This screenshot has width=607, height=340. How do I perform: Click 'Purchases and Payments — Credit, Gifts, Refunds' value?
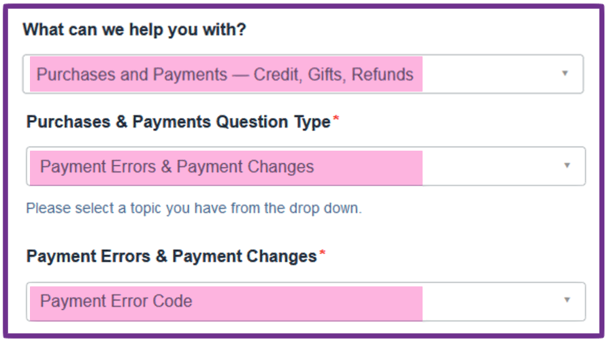[x=225, y=74]
